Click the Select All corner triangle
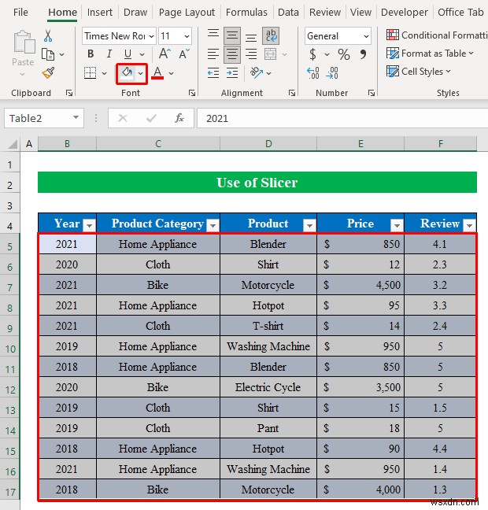This screenshot has height=510, width=488. (x=13, y=144)
